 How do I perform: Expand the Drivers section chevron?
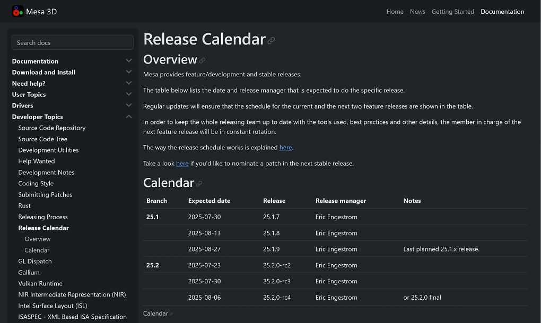tap(129, 105)
